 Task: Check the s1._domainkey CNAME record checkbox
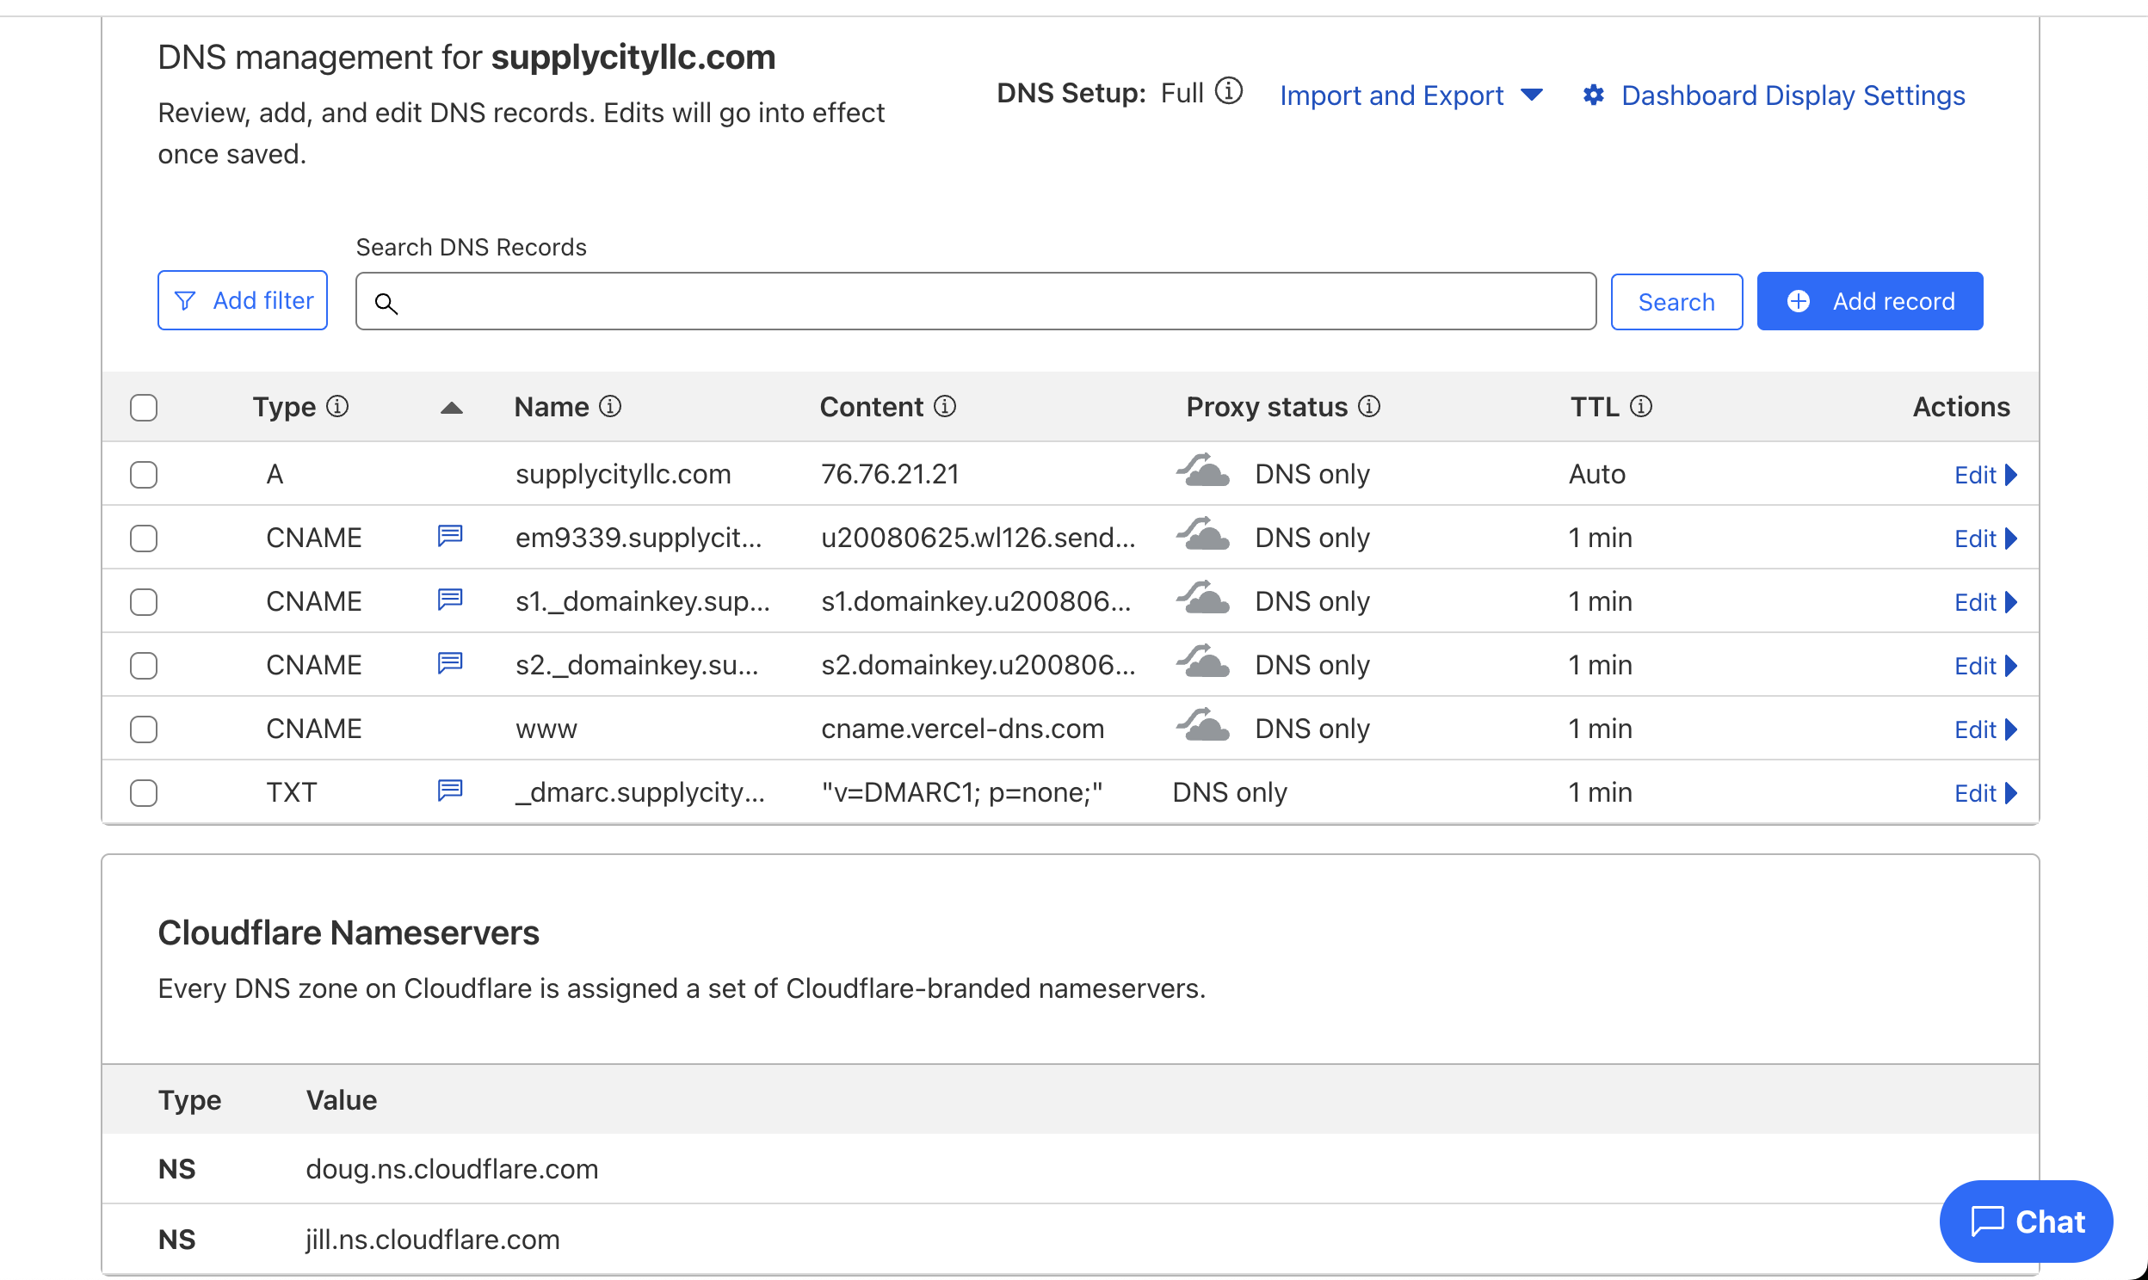click(144, 602)
